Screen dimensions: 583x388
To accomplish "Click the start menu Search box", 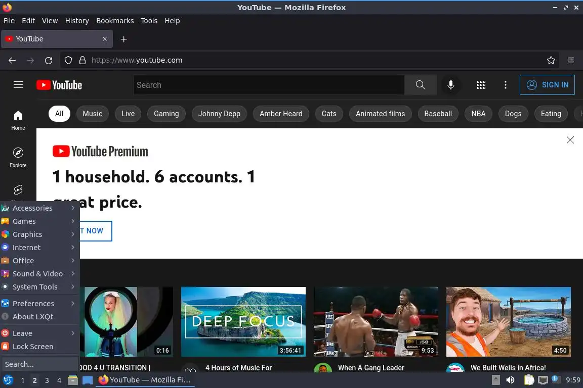I will coord(39,364).
